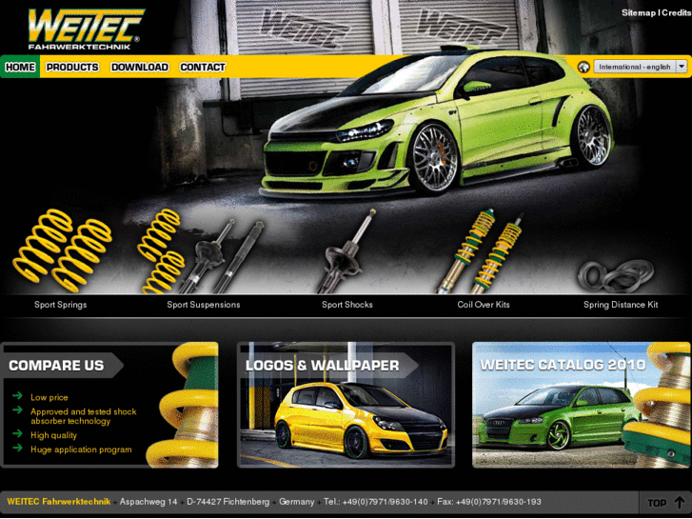Click the green arrow beside Low price

coord(18,396)
